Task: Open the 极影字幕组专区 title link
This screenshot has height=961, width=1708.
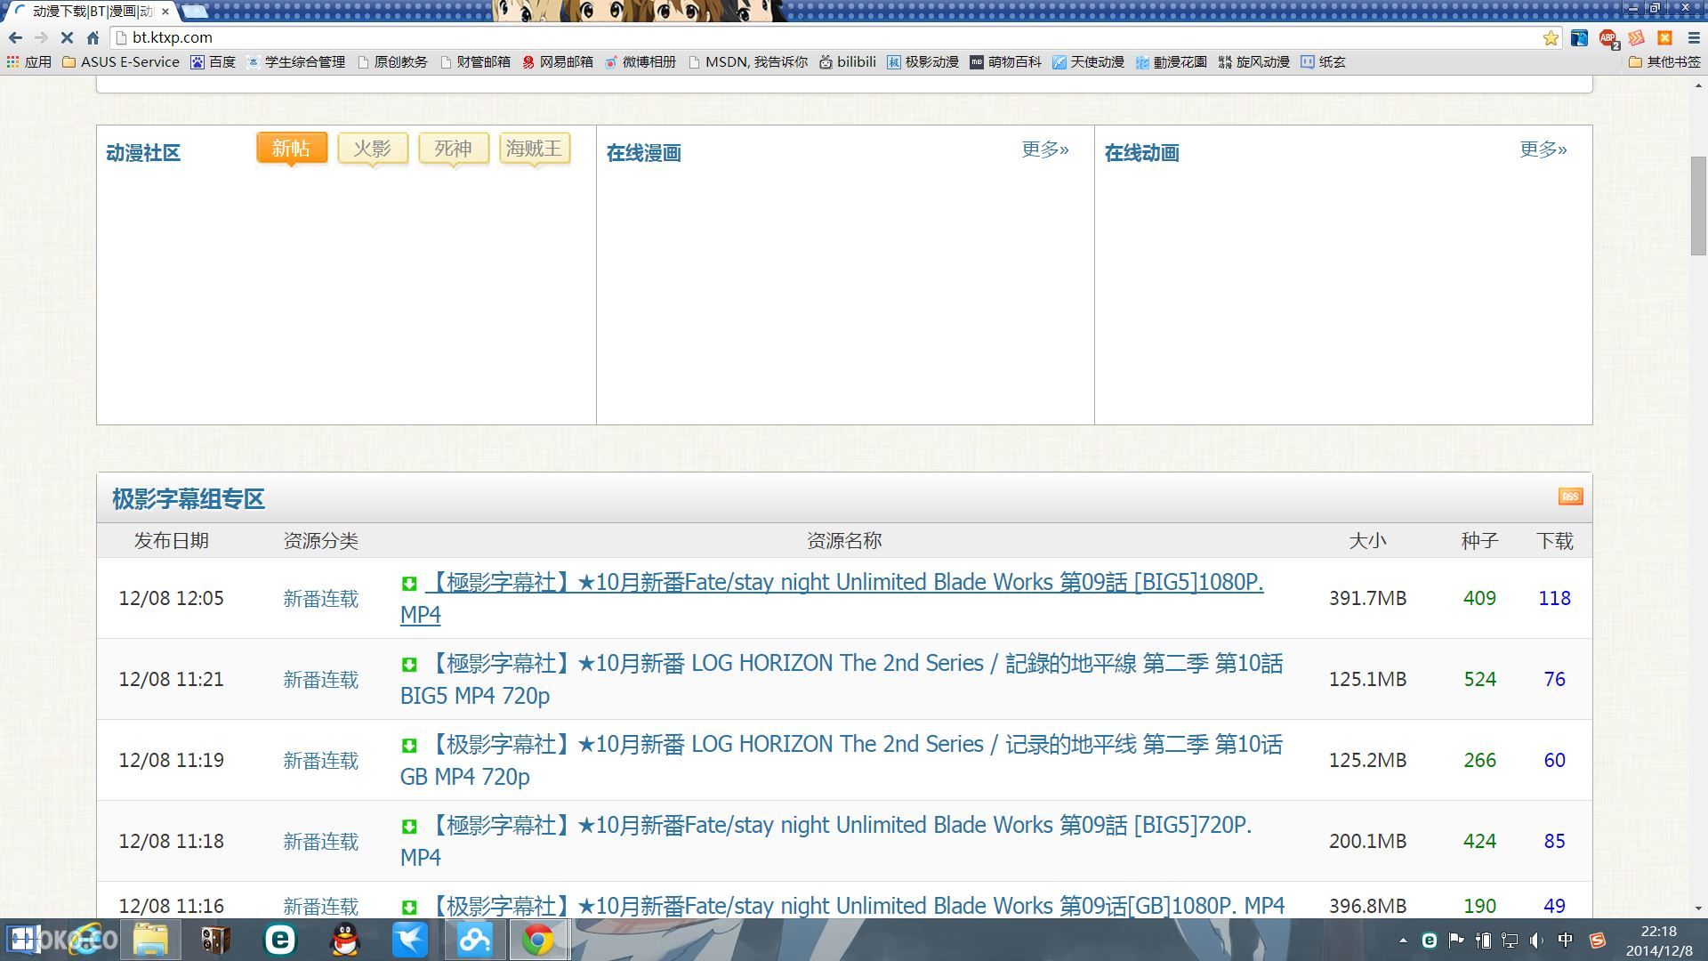Action: 189,499
